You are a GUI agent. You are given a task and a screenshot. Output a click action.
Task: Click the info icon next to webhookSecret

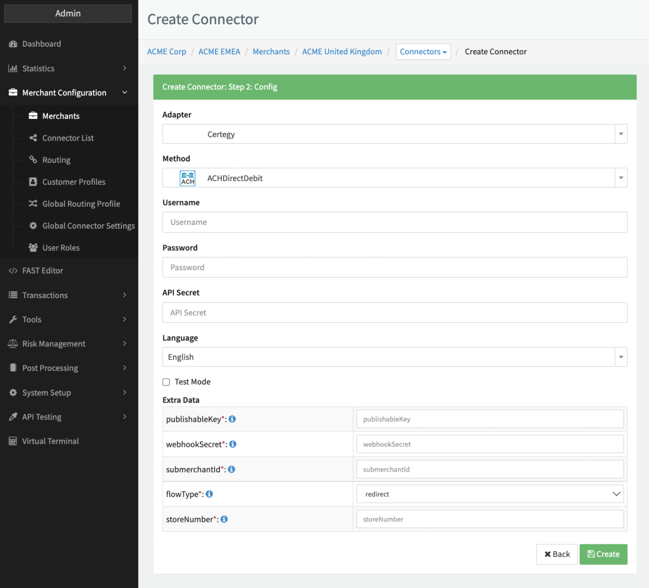tap(233, 444)
